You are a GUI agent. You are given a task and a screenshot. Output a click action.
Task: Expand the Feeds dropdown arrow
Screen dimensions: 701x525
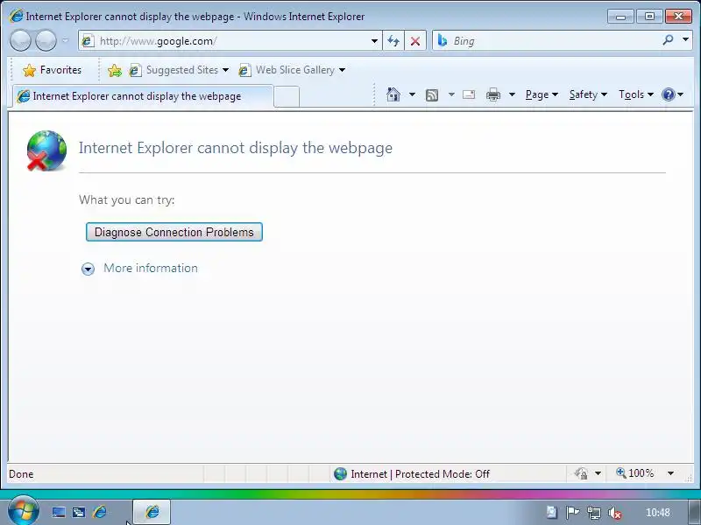[451, 94]
